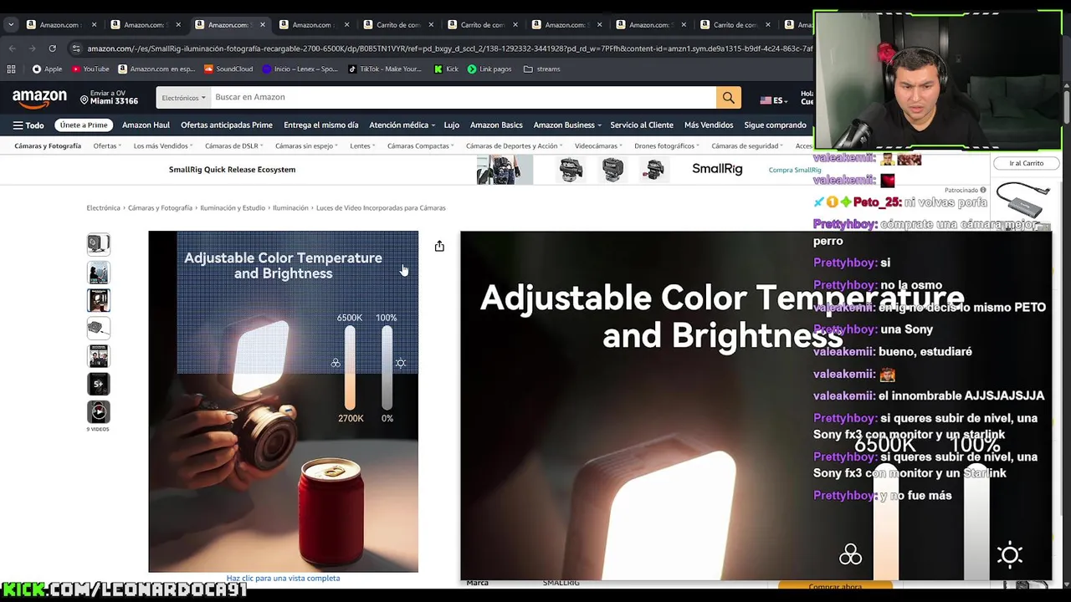1071x602 pixels.
Task: Open the Amazon.com en esp... bookmark
Action: pyautogui.click(x=156, y=69)
